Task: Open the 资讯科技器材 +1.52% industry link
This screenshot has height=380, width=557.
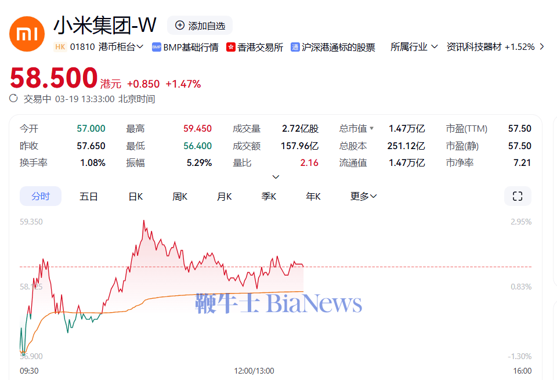Action: [x=491, y=47]
